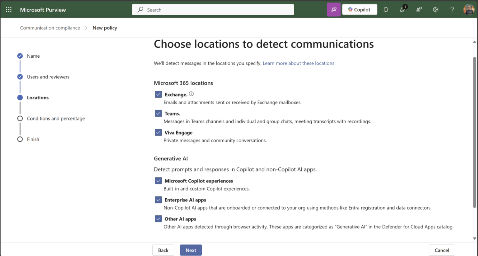
Task: Go to the Name step
Action: (x=33, y=56)
